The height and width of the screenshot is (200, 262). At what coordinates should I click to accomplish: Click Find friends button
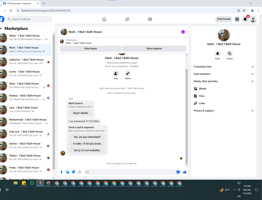pos(224,19)
